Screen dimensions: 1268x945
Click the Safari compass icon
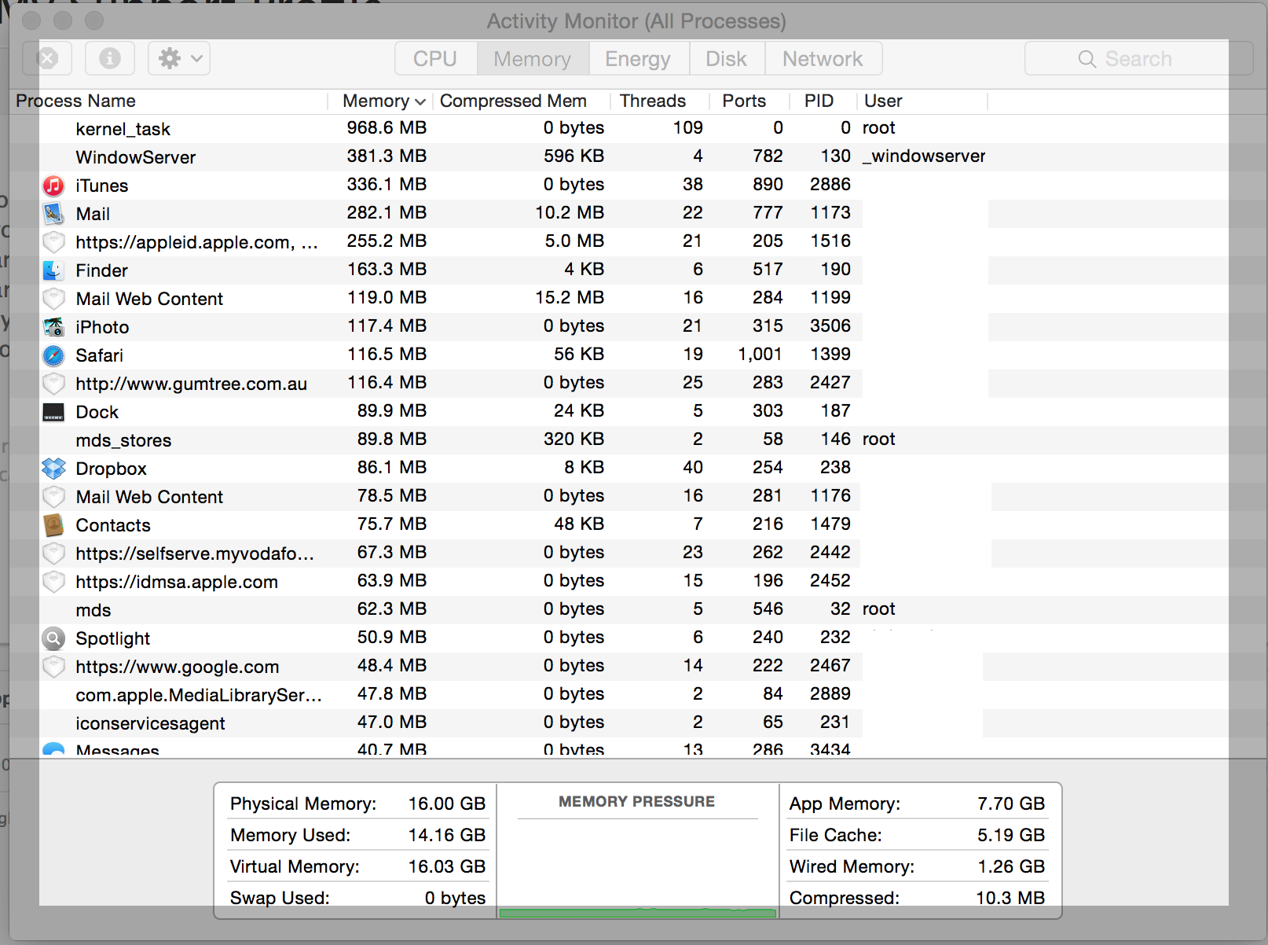pyautogui.click(x=53, y=355)
